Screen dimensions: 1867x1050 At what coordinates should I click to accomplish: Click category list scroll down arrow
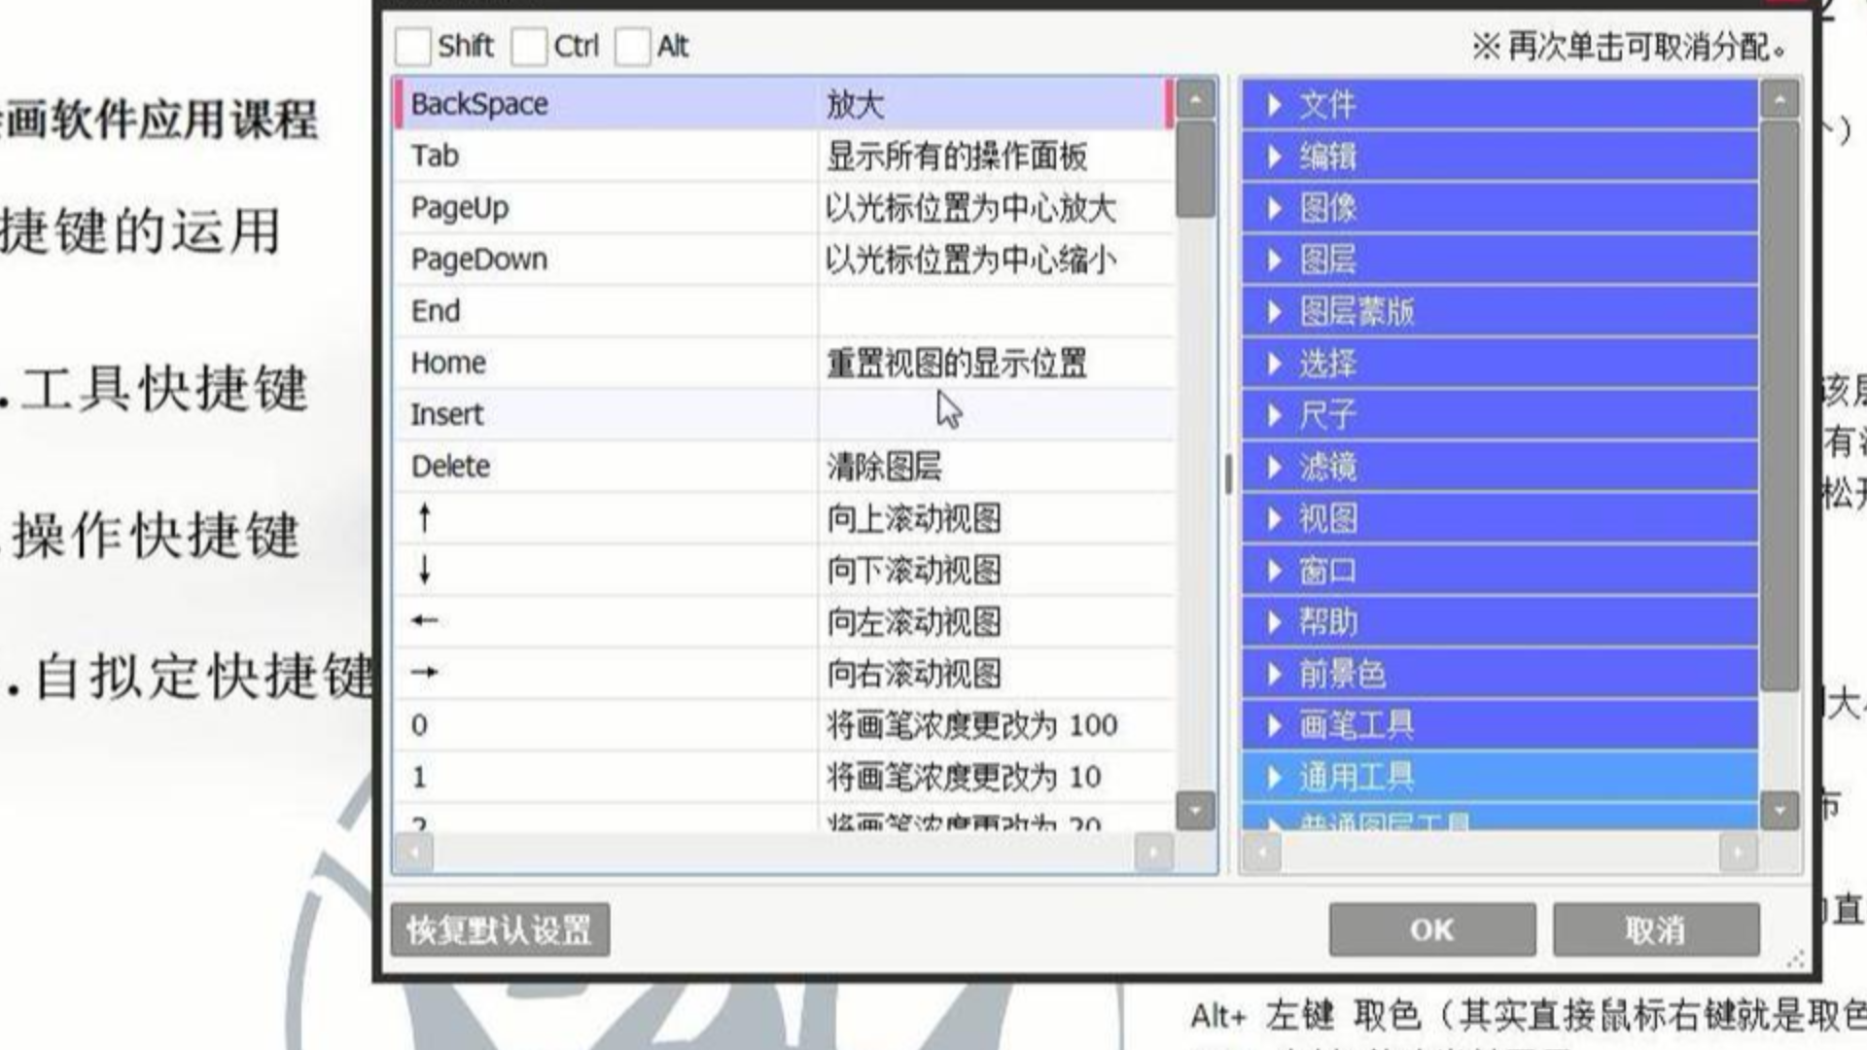pos(1779,810)
